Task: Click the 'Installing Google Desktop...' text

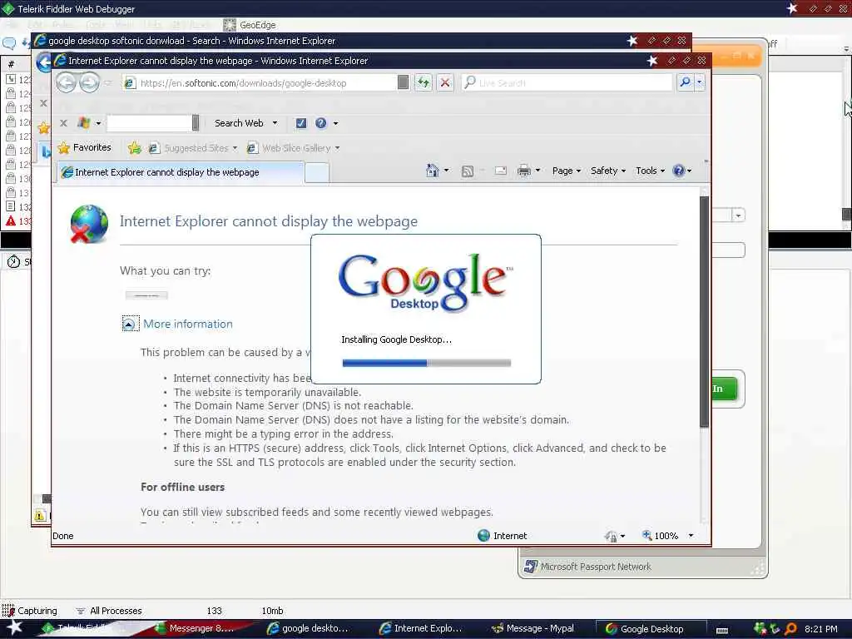Action: point(396,339)
